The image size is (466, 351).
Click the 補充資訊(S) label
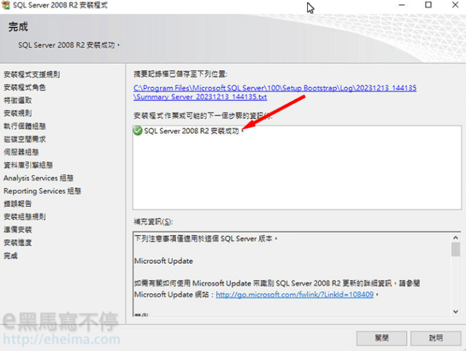tap(153, 222)
